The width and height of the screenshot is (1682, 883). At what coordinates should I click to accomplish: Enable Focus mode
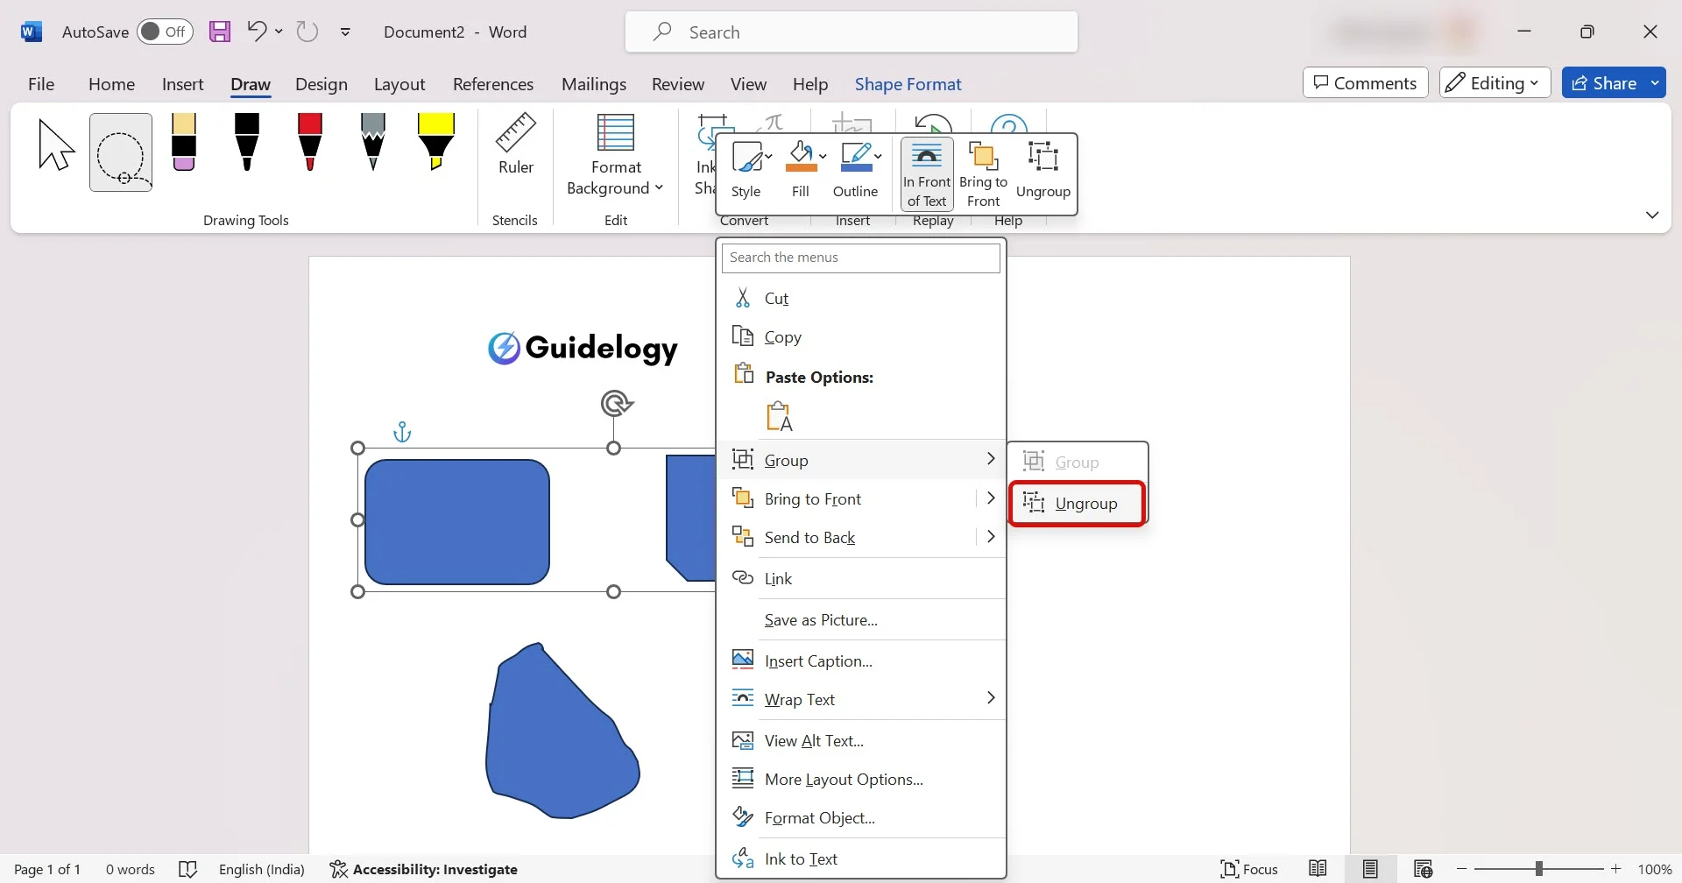1249,869
